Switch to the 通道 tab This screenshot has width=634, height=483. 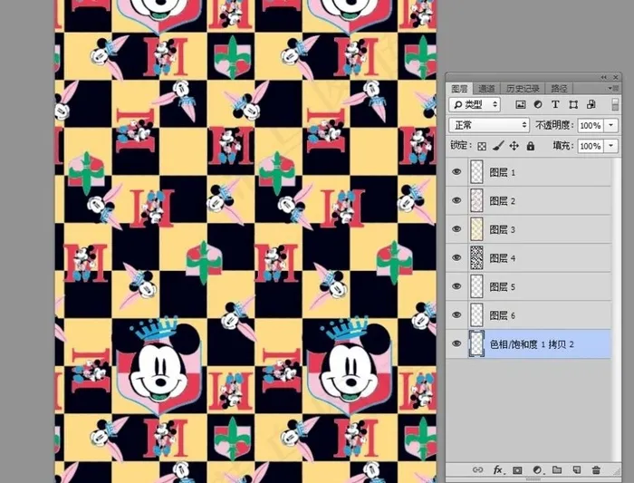(486, 88)
